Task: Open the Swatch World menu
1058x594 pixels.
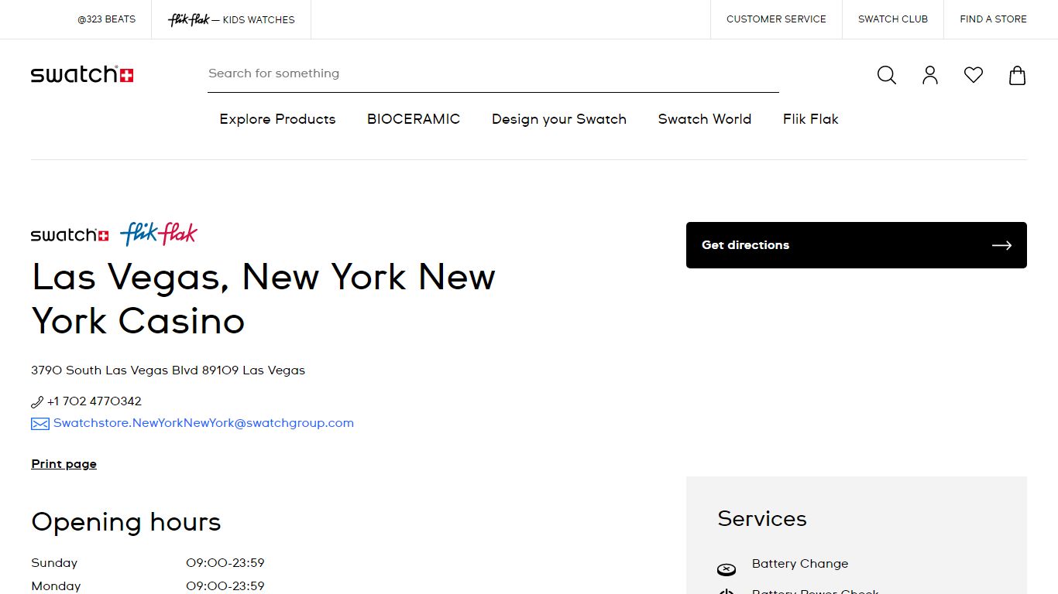Action: pyautogui.click(x=705, y=119)
